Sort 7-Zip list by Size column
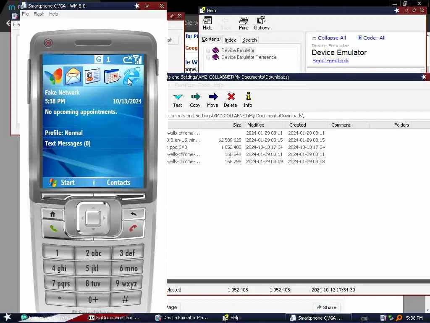Screen dimensions: 430x323 point(223,125)
